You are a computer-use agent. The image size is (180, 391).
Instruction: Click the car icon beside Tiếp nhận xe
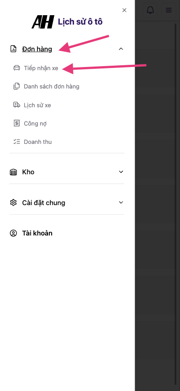click(x=16, y=68)
